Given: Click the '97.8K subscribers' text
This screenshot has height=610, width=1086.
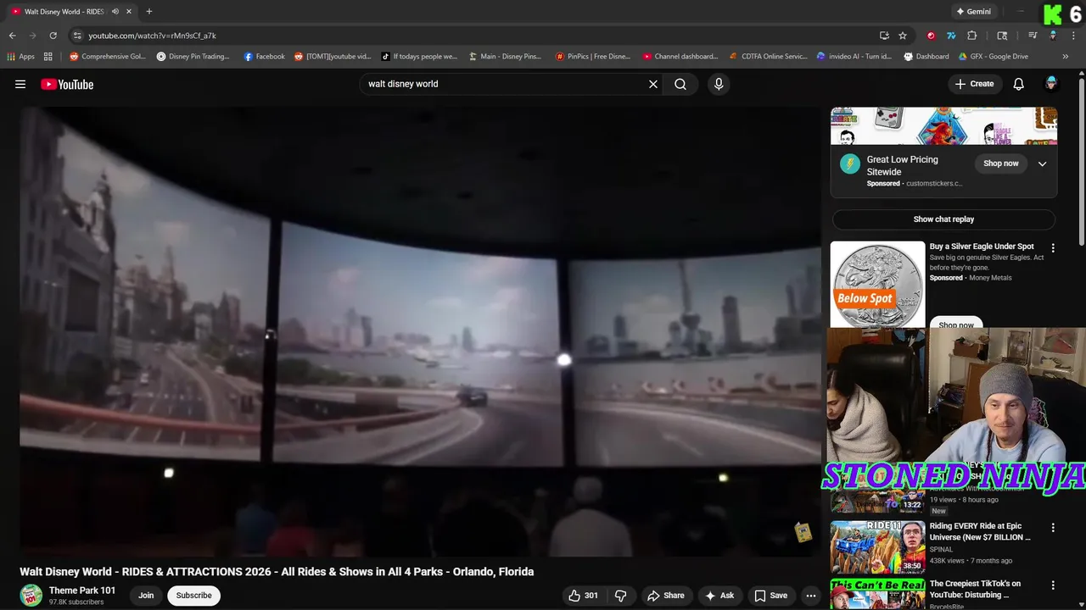Looking at the screenshot, I should point(76,602).
